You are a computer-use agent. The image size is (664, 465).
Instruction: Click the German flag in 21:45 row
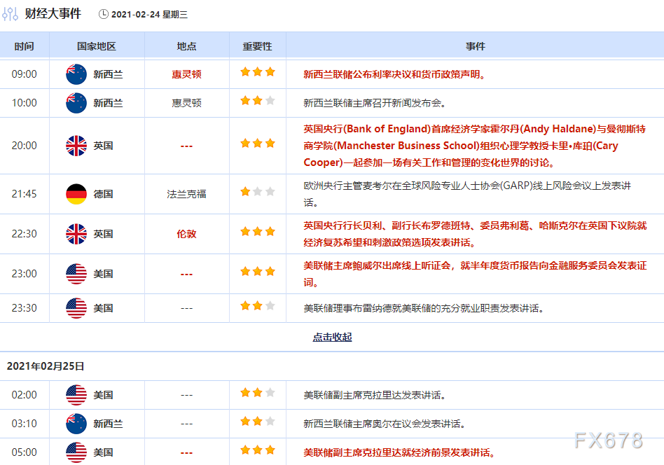tap(76, 194)
